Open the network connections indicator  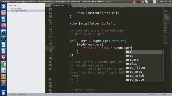pos(150,2)
